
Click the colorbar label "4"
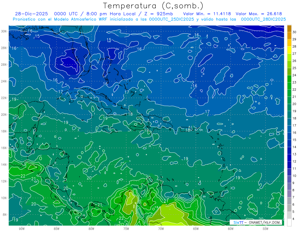coord(293,219)
